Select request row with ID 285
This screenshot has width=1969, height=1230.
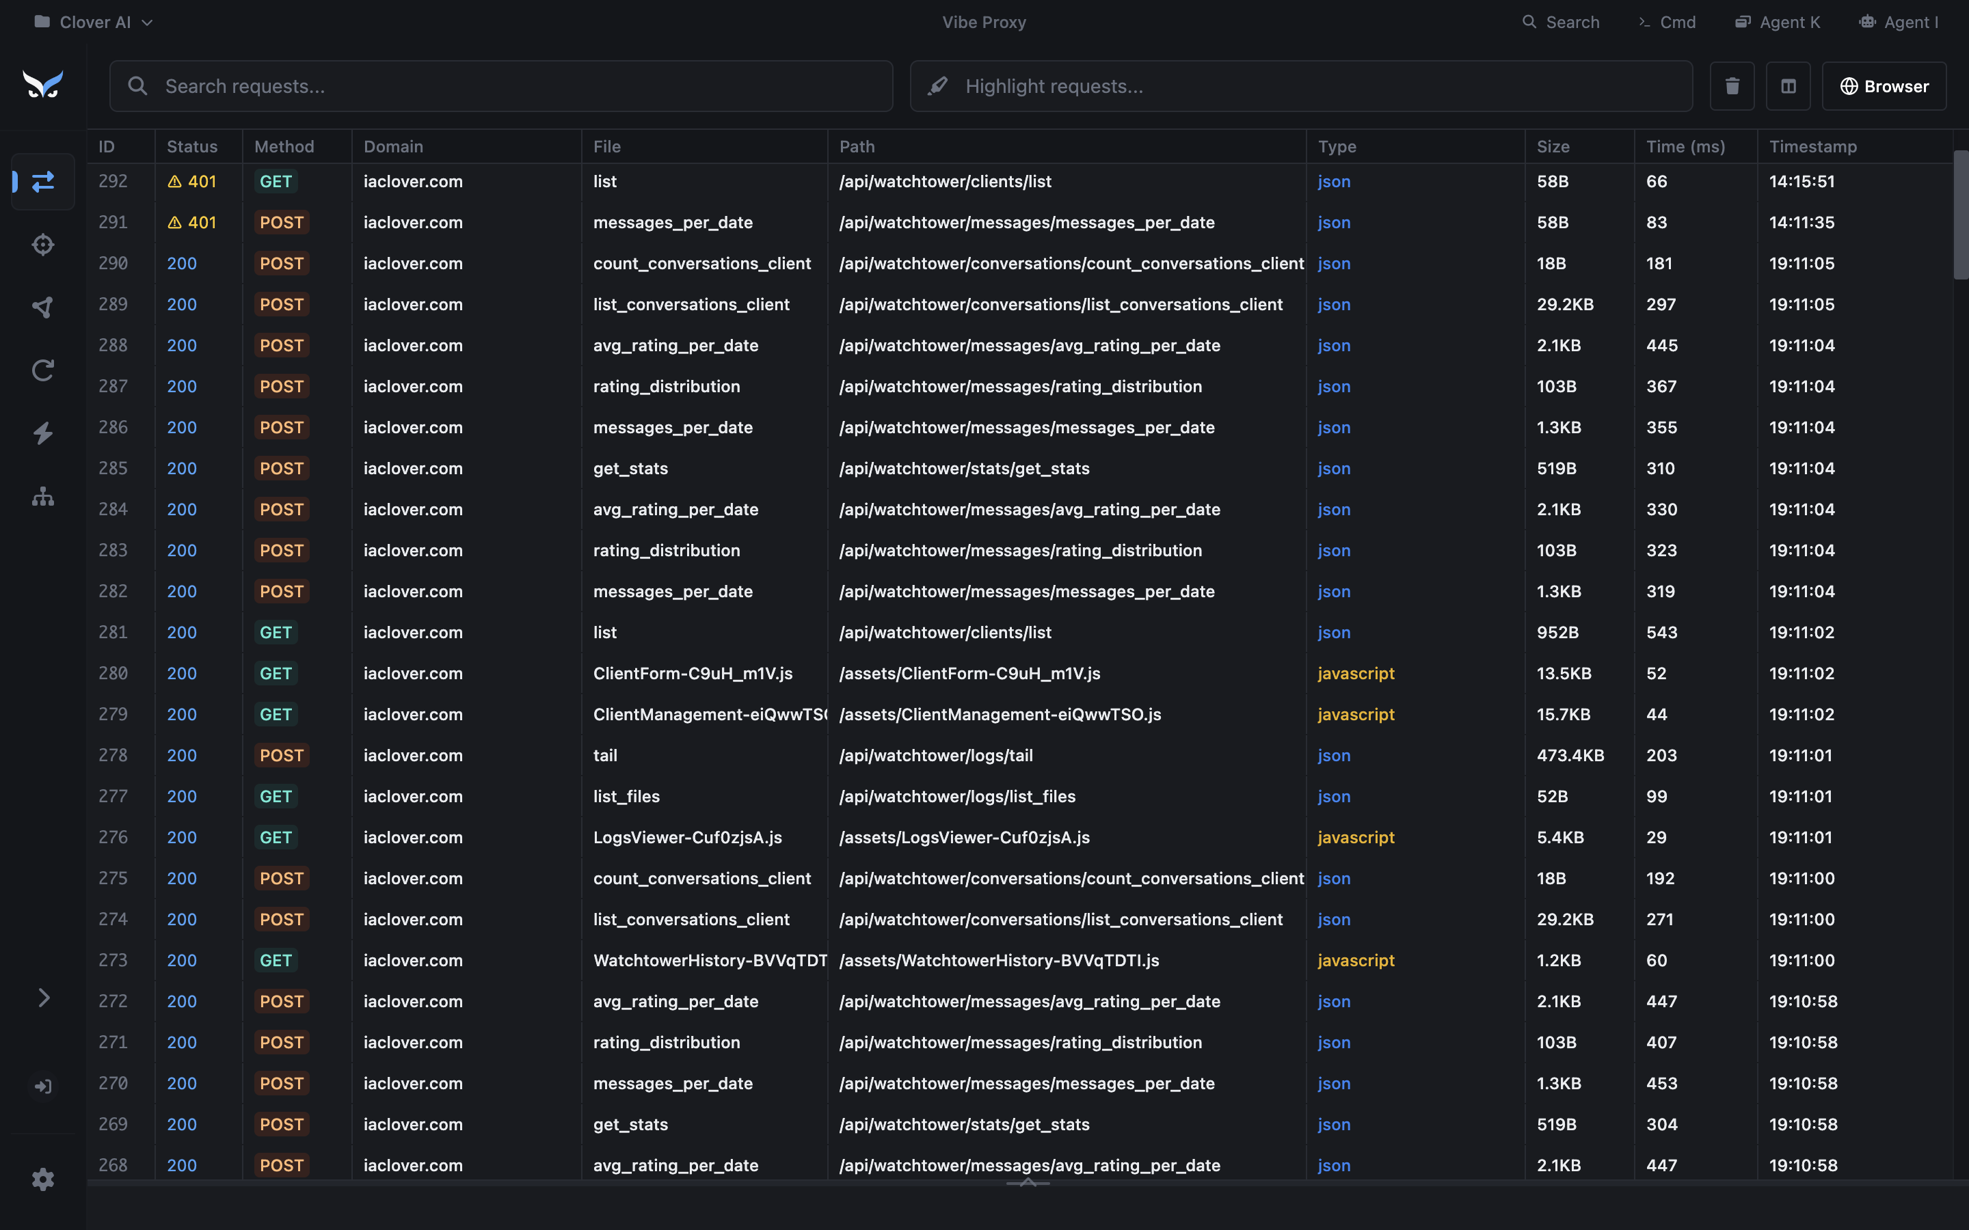1019,469
